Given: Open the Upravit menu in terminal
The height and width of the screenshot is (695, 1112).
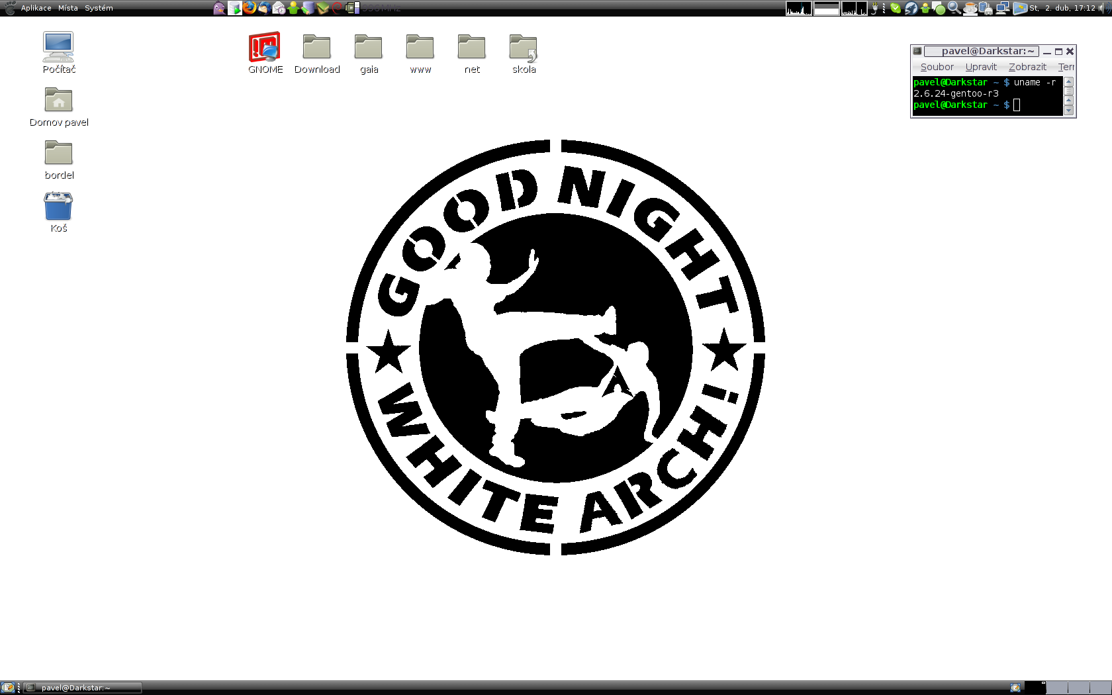Looking at the screenshot, I should click(x=981, y=67).
